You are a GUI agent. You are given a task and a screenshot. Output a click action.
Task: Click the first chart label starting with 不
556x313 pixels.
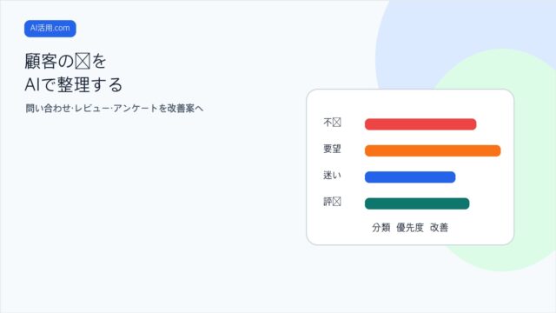(x=332, y=123)
